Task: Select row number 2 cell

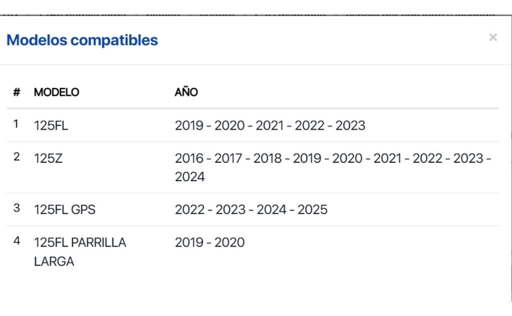Action: click(x=16, y=157)
